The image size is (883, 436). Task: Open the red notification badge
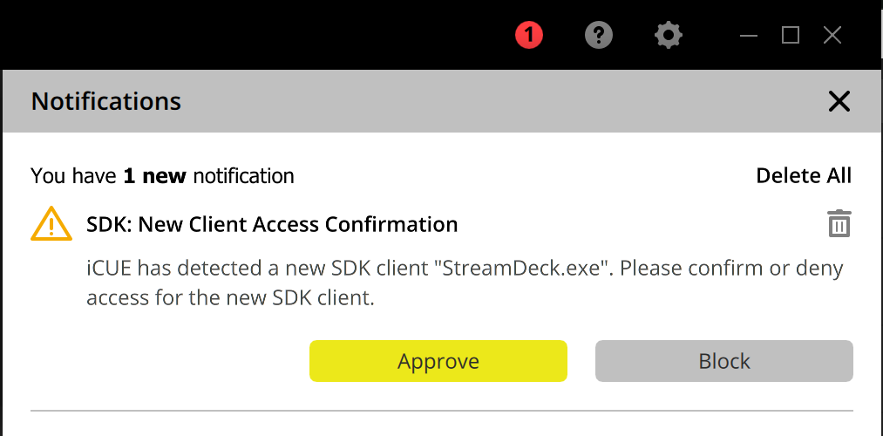pyautogui.click(x=529, y=35)
